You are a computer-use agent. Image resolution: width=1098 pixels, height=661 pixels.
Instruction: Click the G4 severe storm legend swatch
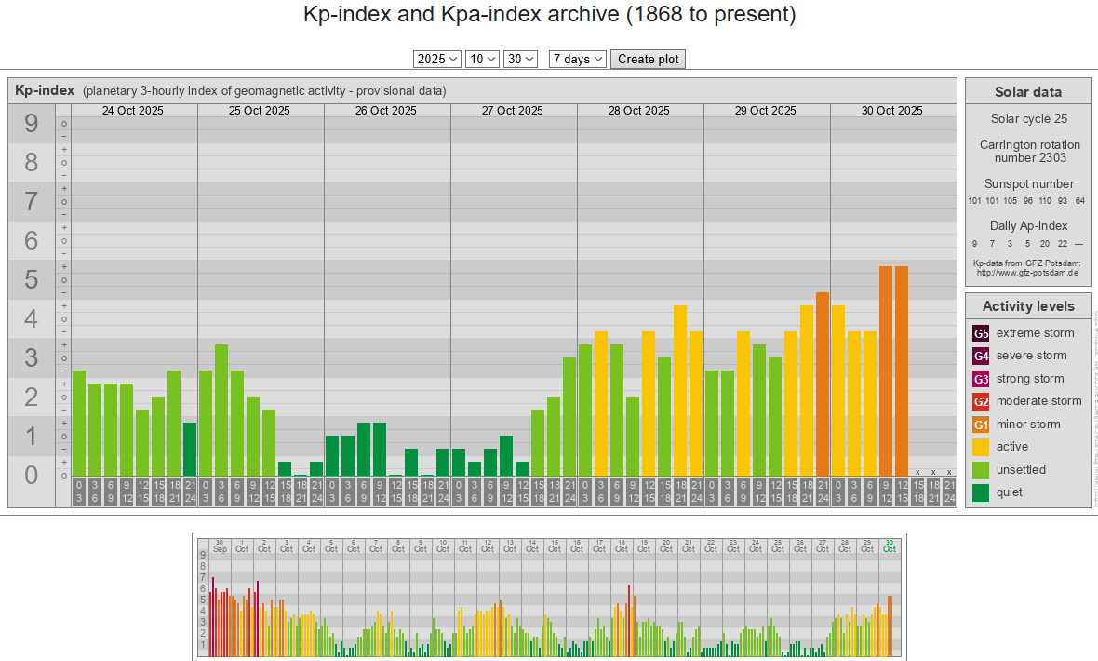[981, 356]
